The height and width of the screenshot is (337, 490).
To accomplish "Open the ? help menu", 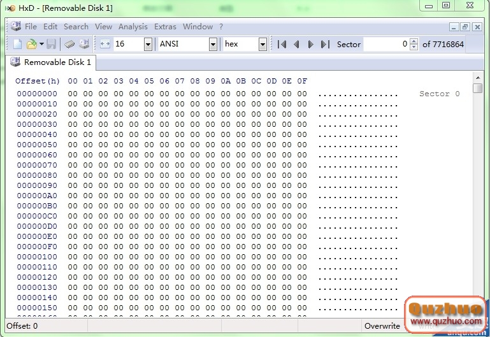I will point(221,27).
